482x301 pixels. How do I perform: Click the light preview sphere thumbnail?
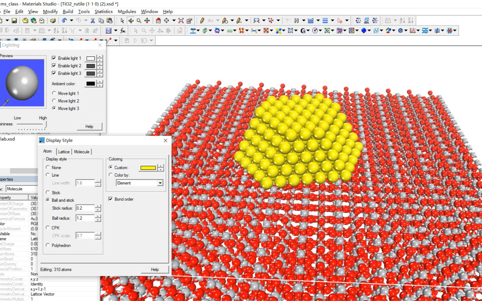pos(22,83)
